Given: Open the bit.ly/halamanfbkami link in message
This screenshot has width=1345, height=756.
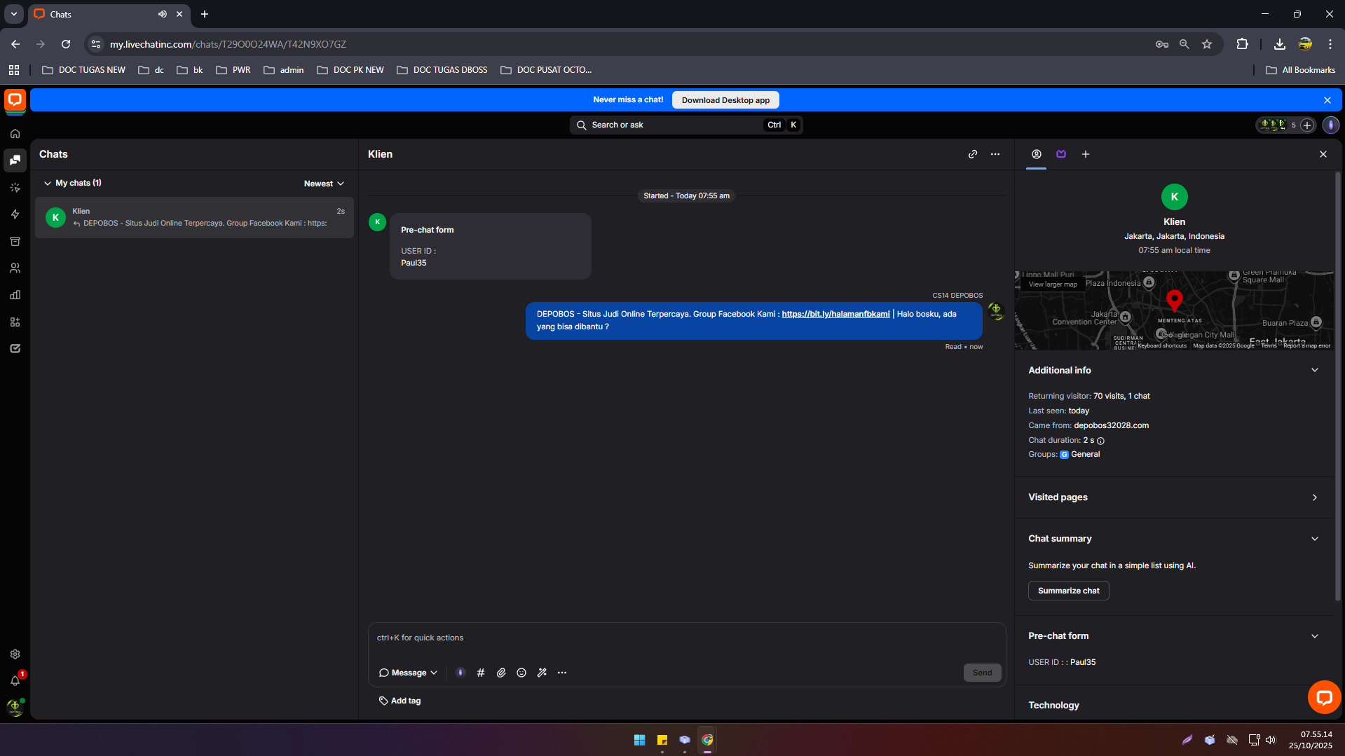Looking at the screenshot, I should click(x=835, y=314).
